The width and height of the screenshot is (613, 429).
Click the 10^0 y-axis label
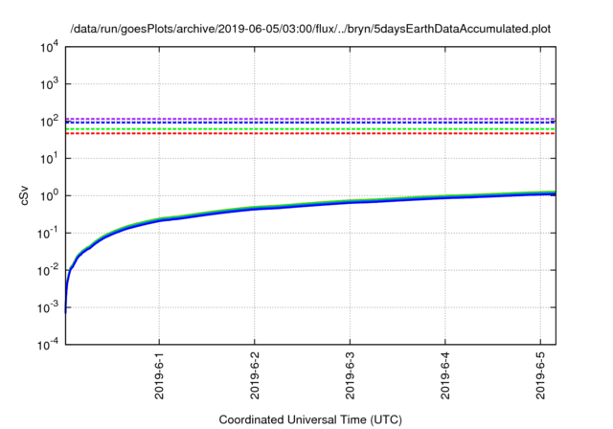click(x=49, y=195)
